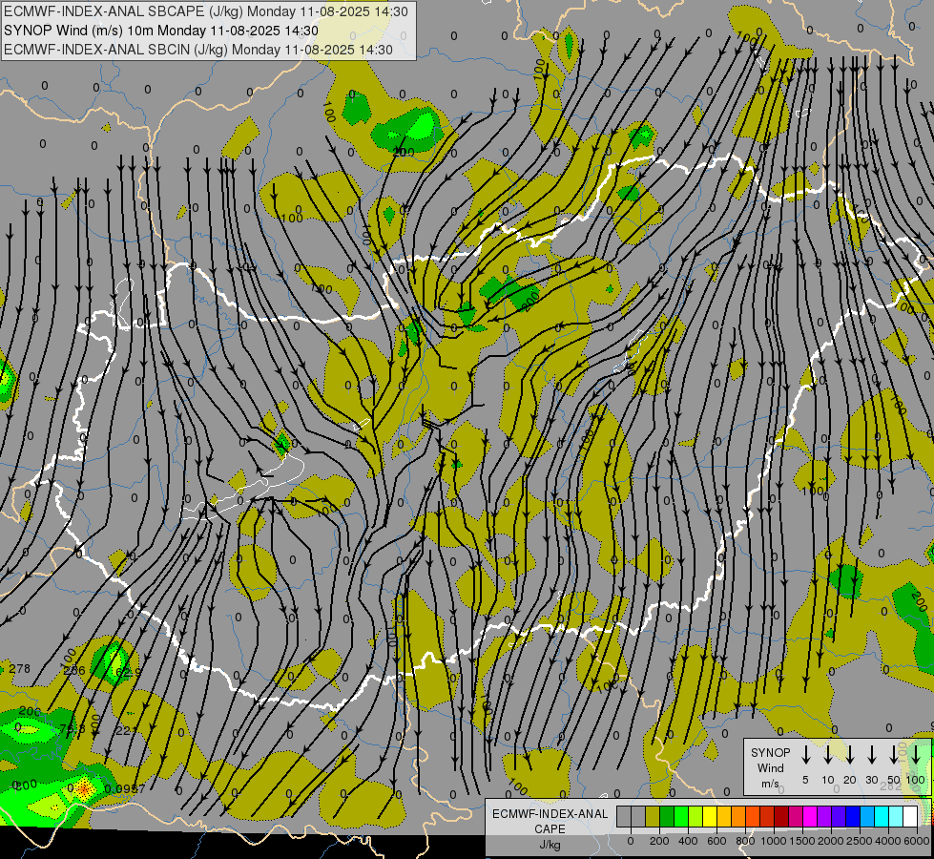
Task: Click the 62.9 value on the map
Action: pos(129,673)
